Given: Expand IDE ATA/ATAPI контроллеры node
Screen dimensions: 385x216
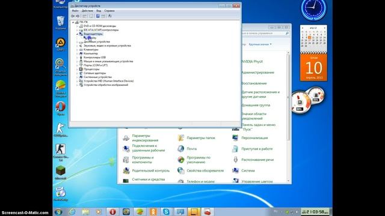Looking at the screenshot, I should (x=77, y=30).
